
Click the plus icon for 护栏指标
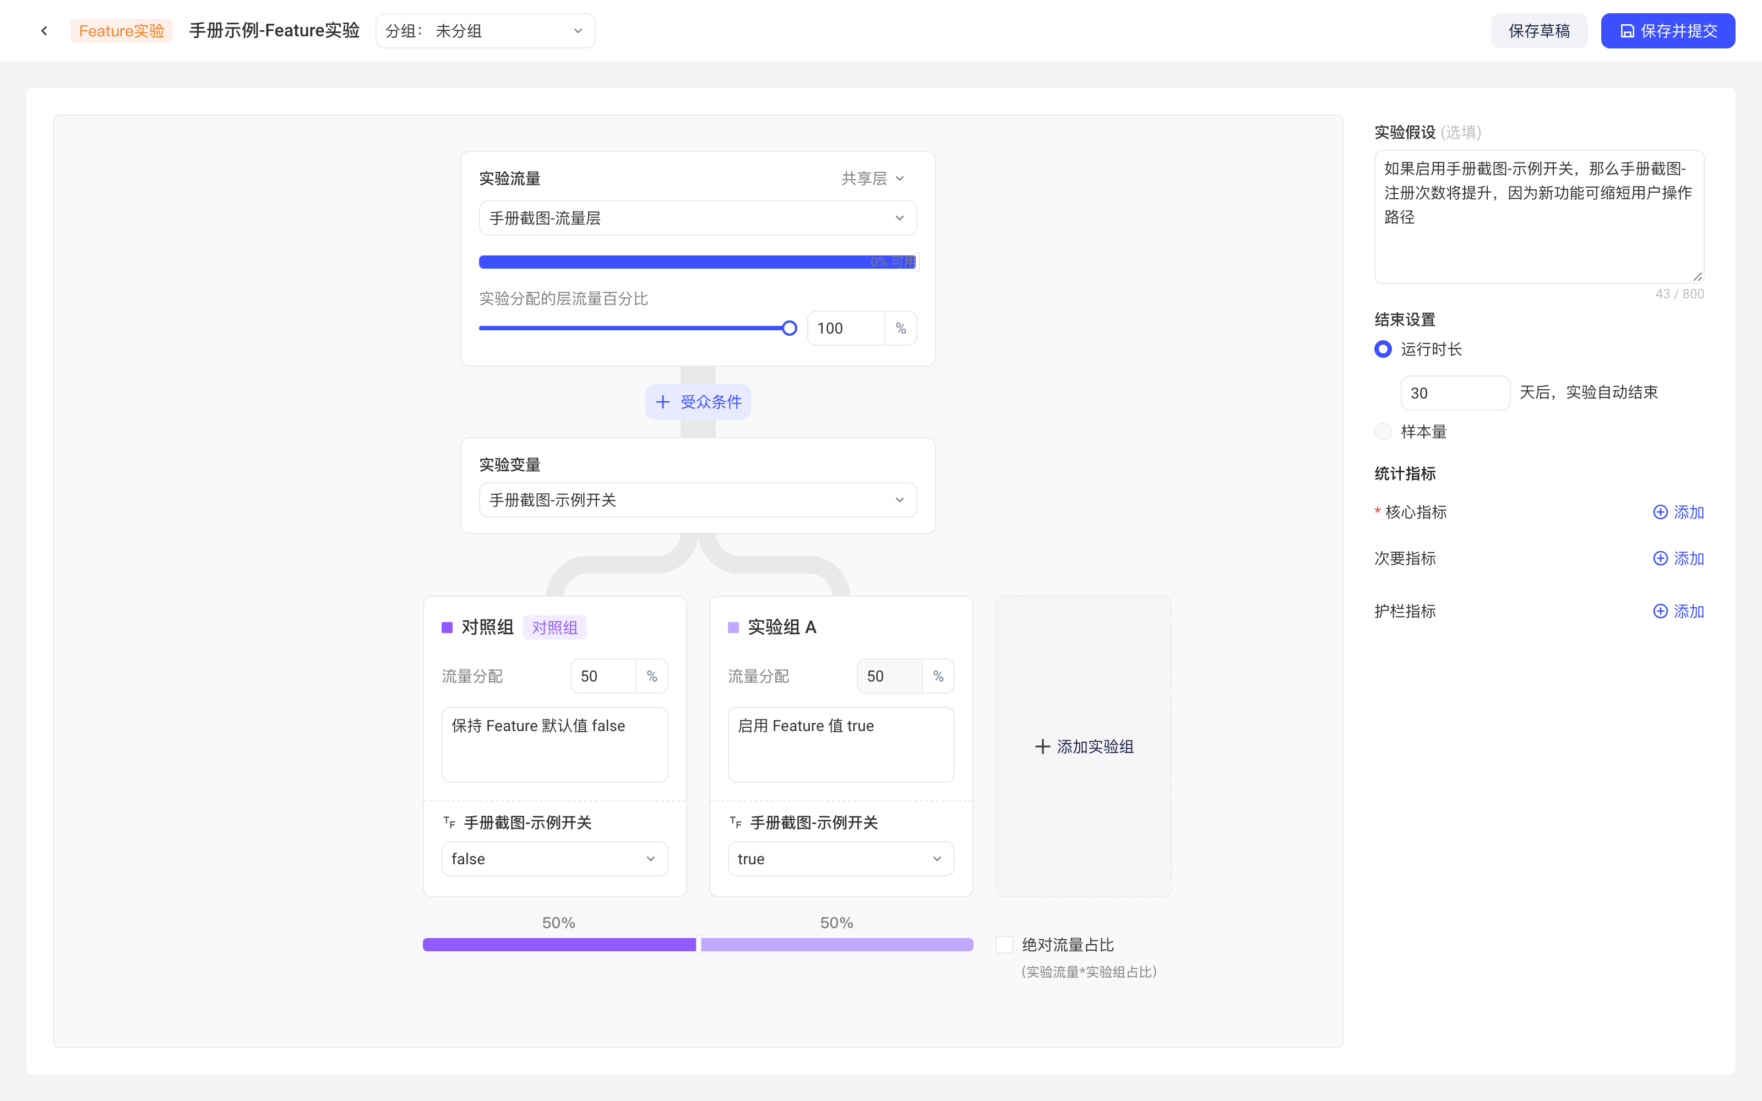1660,611
